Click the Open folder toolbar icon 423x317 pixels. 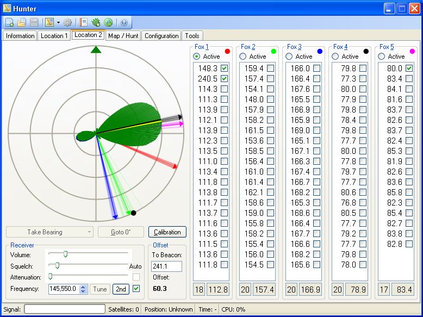tap(22, 23)
